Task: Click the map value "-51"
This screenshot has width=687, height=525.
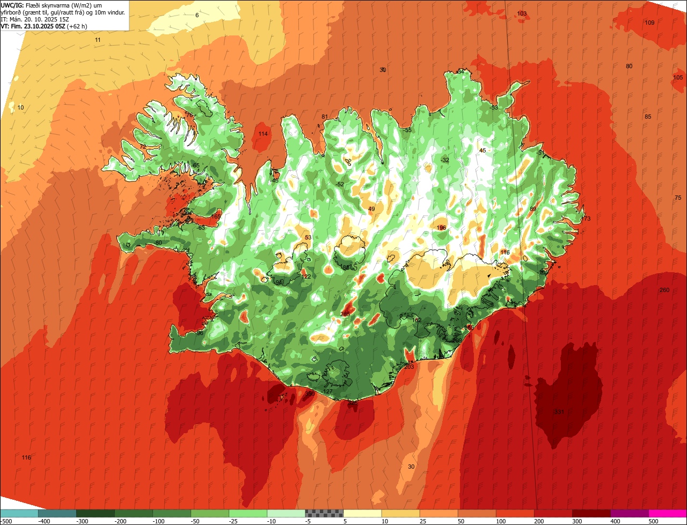Action: coord(540,153)
